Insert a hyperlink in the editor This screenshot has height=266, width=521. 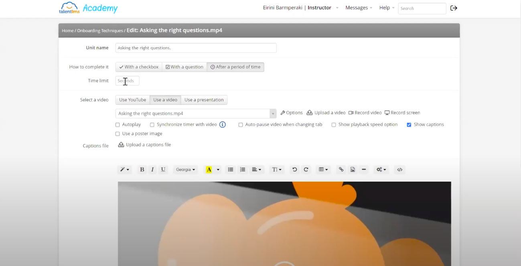coord(341,170)
